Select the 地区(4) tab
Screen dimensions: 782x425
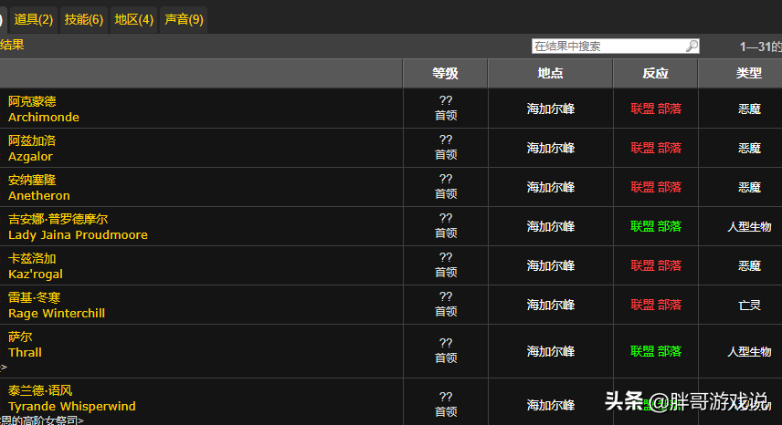click(133, 19)
